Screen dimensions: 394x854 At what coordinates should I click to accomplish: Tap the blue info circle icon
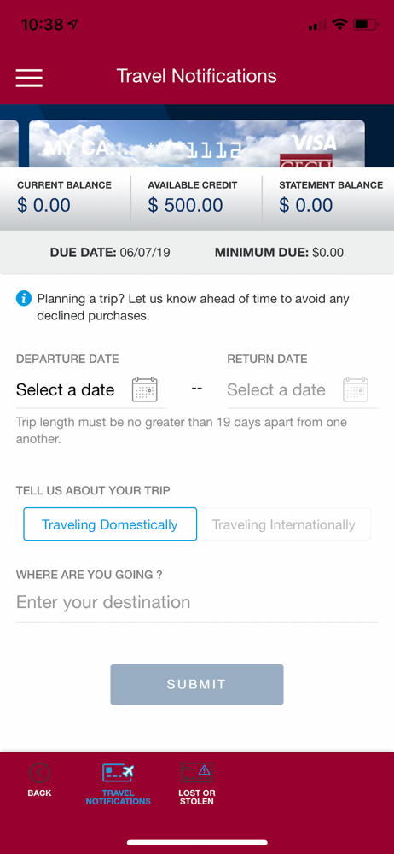pos(23,298)
